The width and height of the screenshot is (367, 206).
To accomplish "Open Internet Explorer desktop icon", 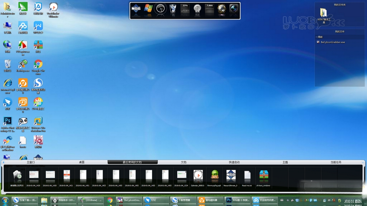I will (x=7, y=86).
